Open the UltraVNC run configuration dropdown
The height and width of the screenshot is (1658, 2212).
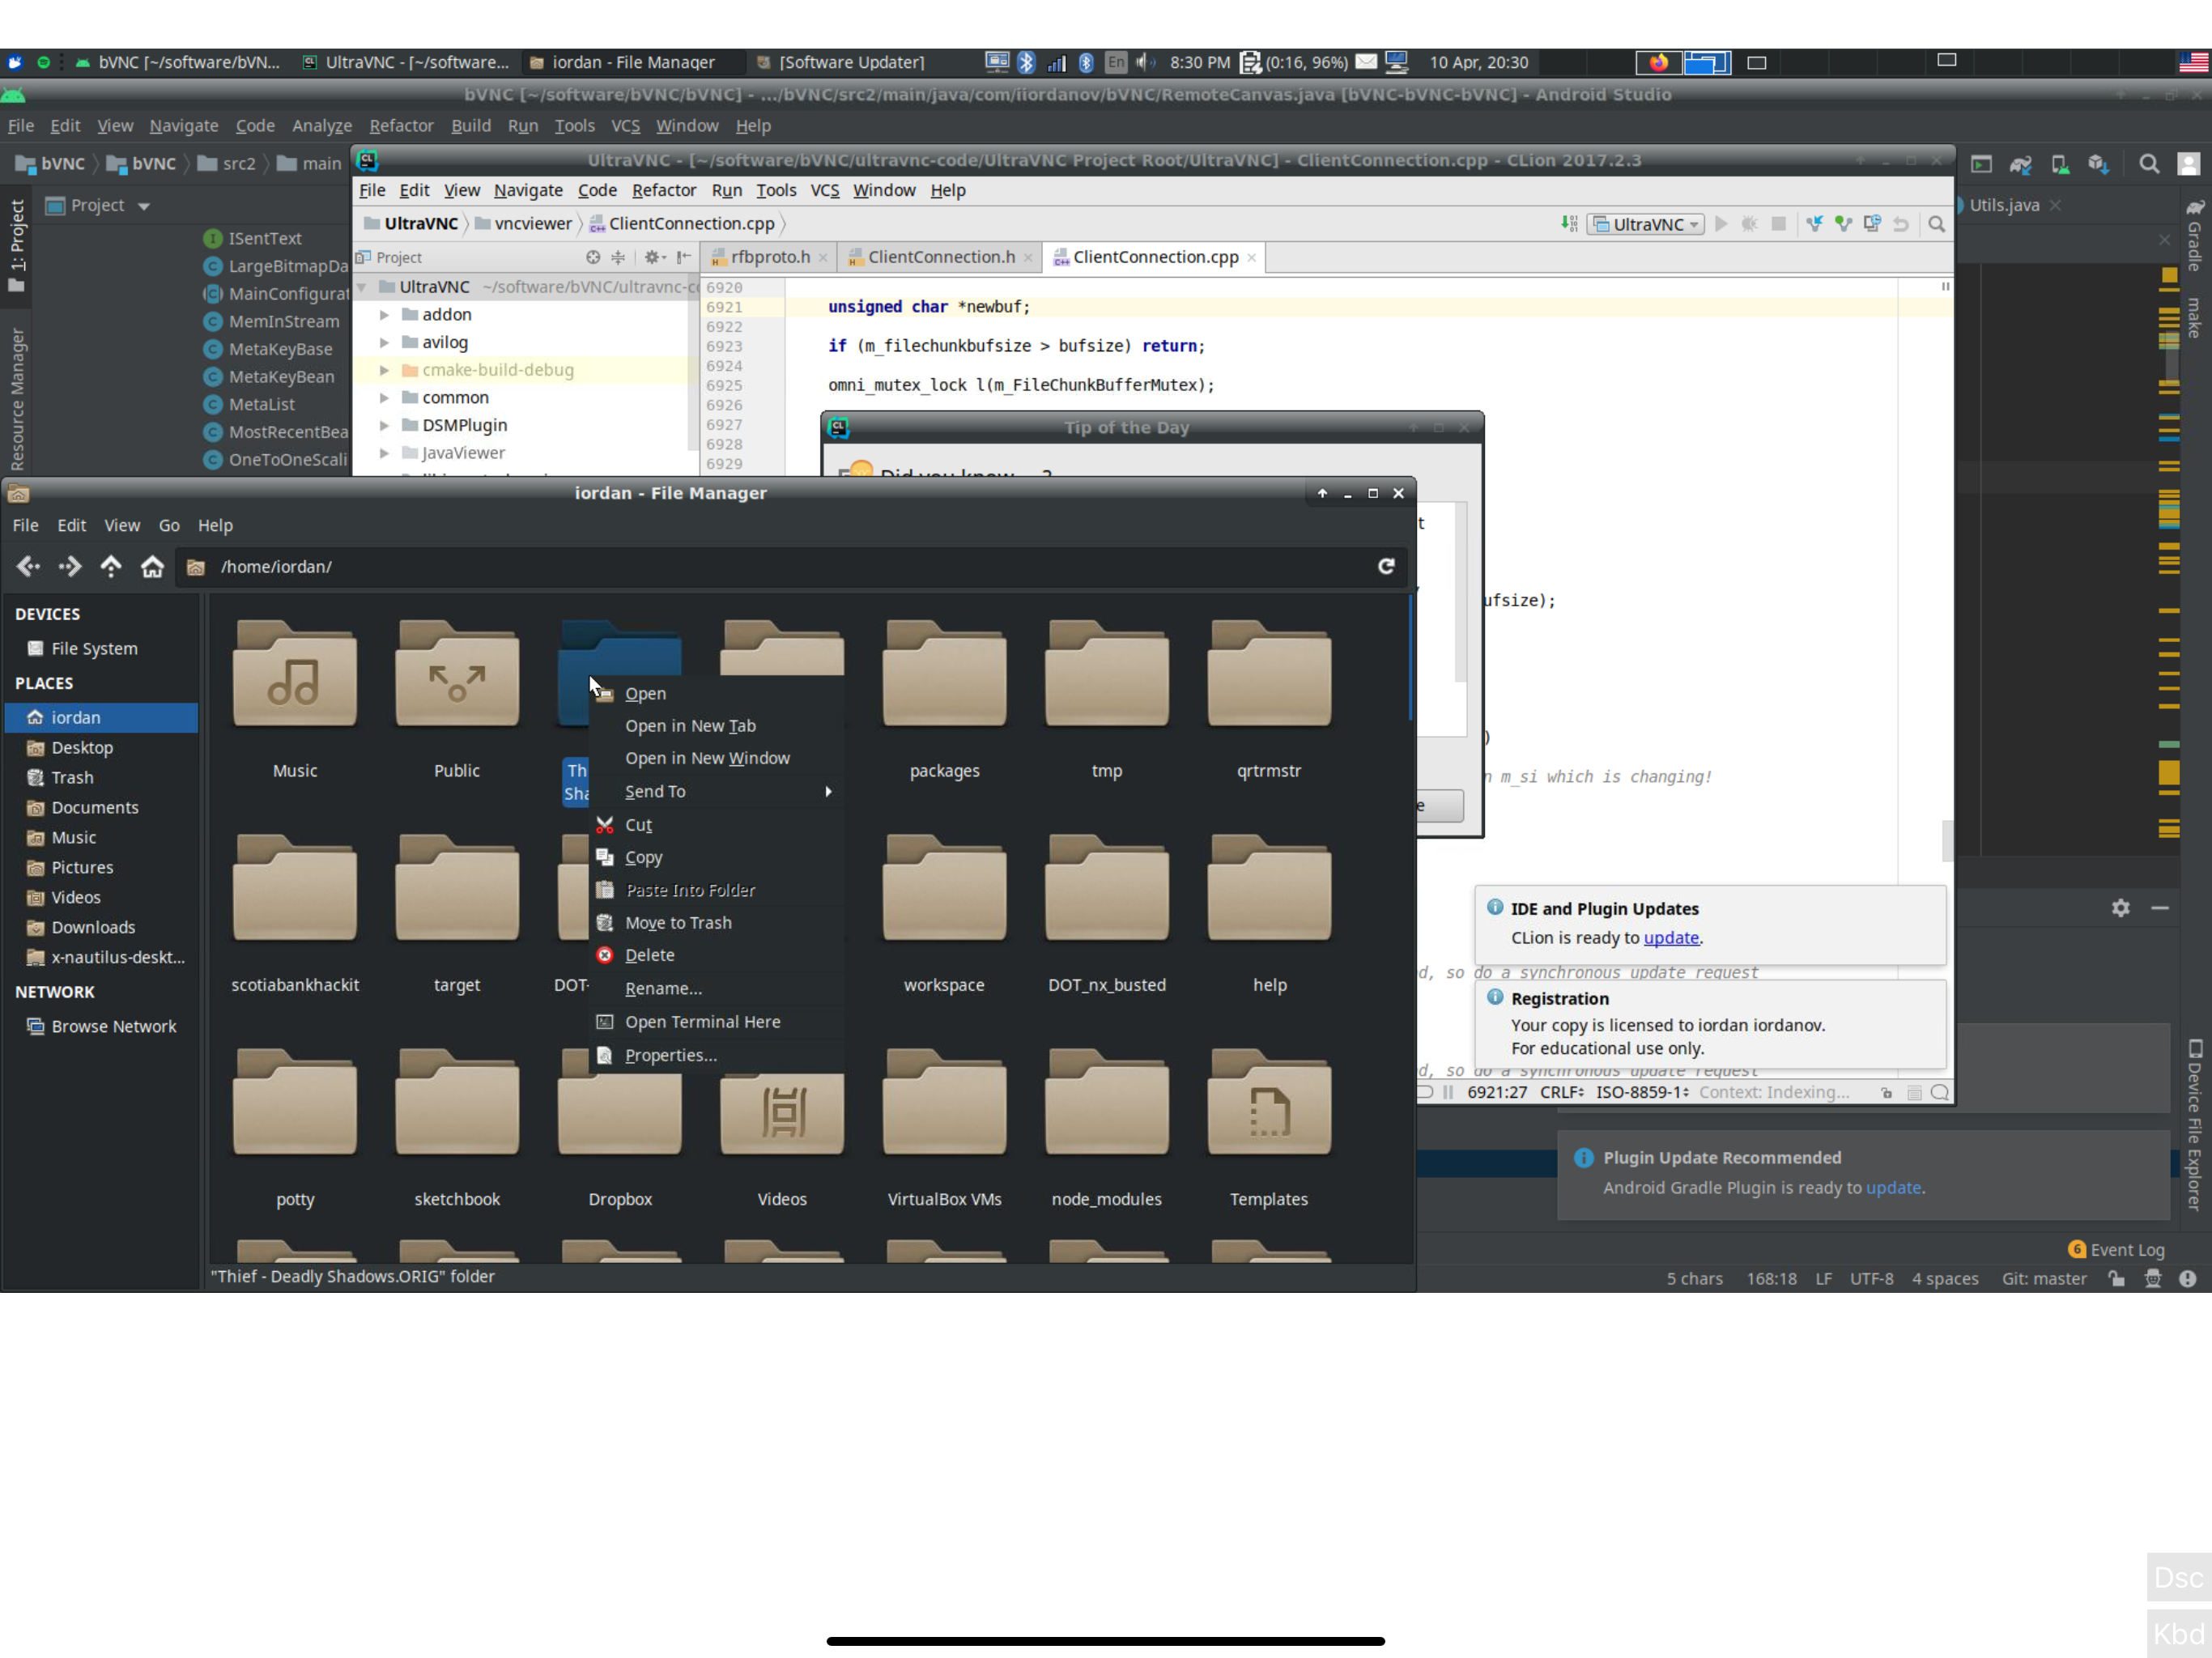[x=1646, y=224]
